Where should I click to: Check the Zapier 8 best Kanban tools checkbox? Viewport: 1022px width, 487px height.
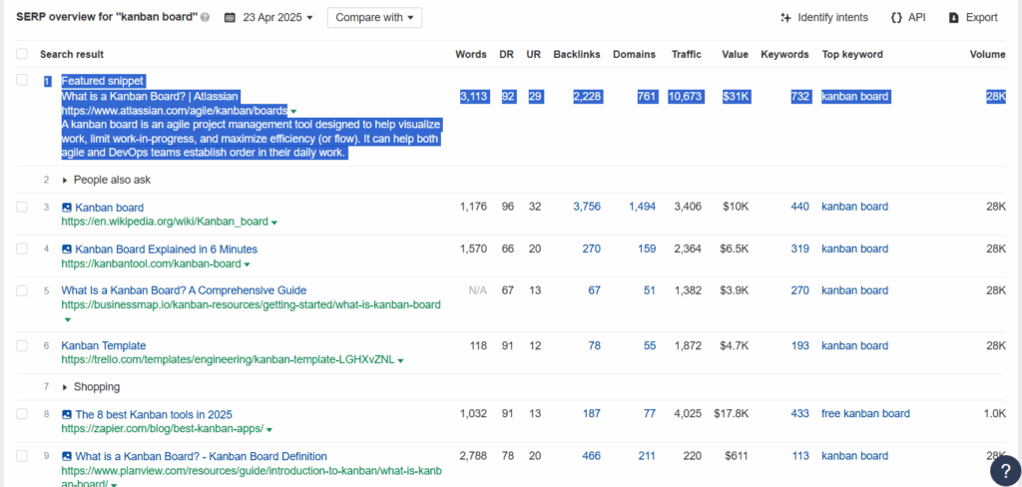[22, 413]
